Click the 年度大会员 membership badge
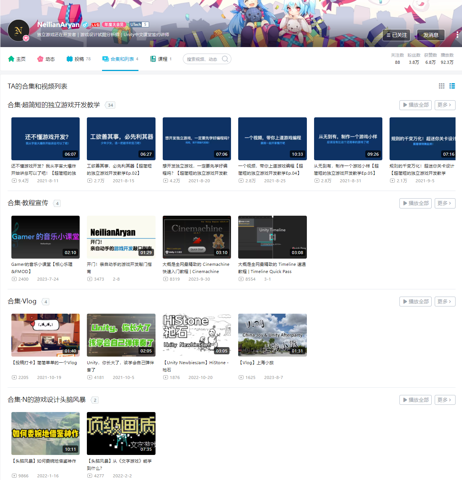Image resolution: width=462 pixels, height=480 pixels. pos(114,25)
